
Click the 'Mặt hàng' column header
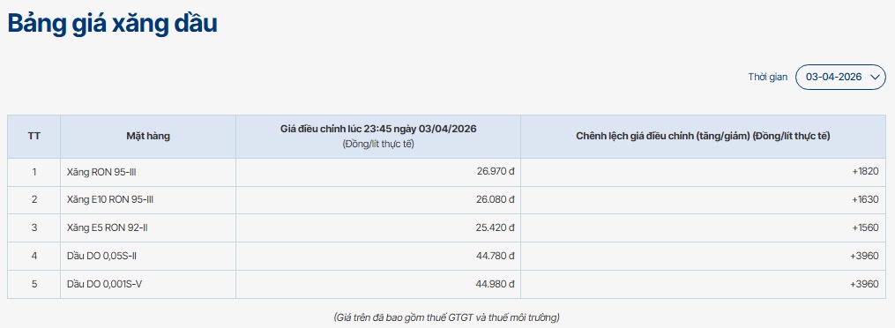[x=148, y=137]
